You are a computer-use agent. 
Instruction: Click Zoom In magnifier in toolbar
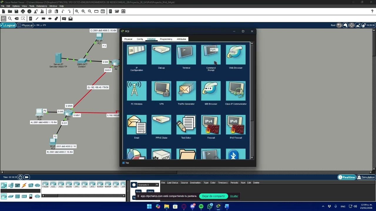click(77, 11)
